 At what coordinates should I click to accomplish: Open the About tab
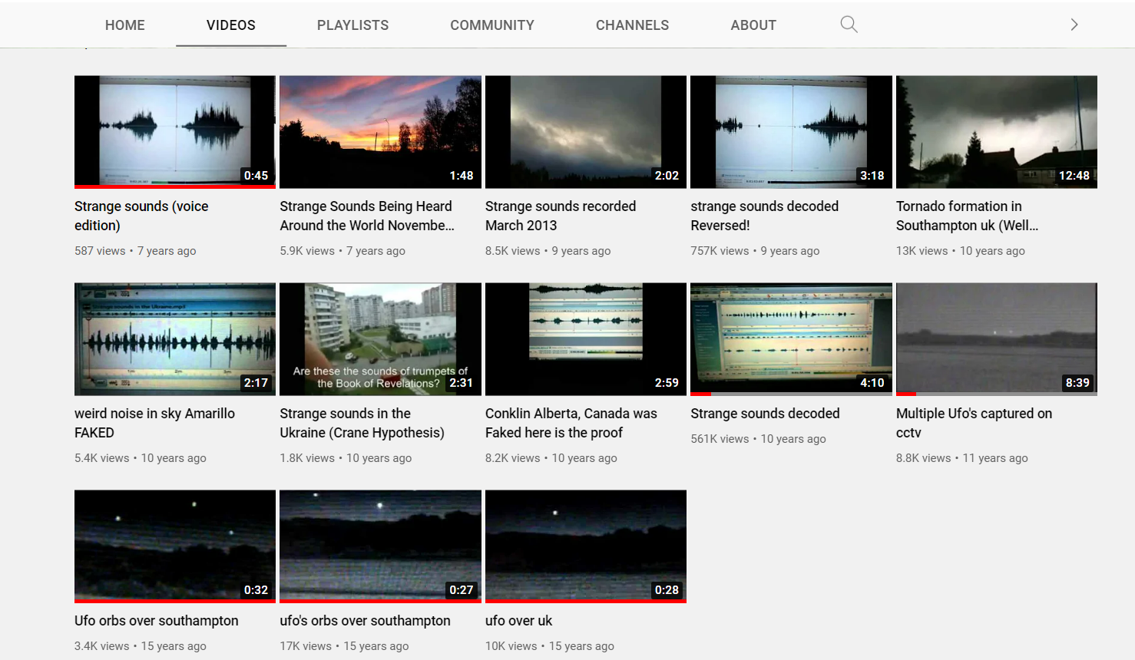click(753, 25)
